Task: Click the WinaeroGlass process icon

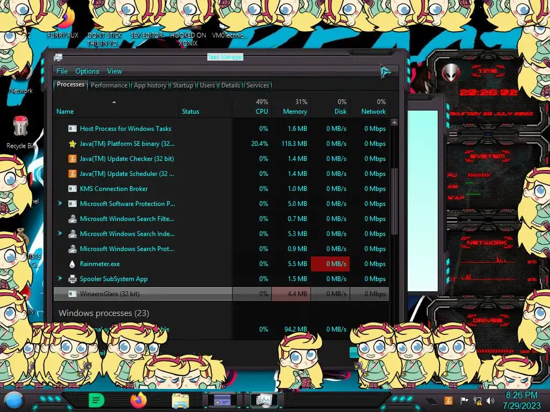Action: click(73, 294)
